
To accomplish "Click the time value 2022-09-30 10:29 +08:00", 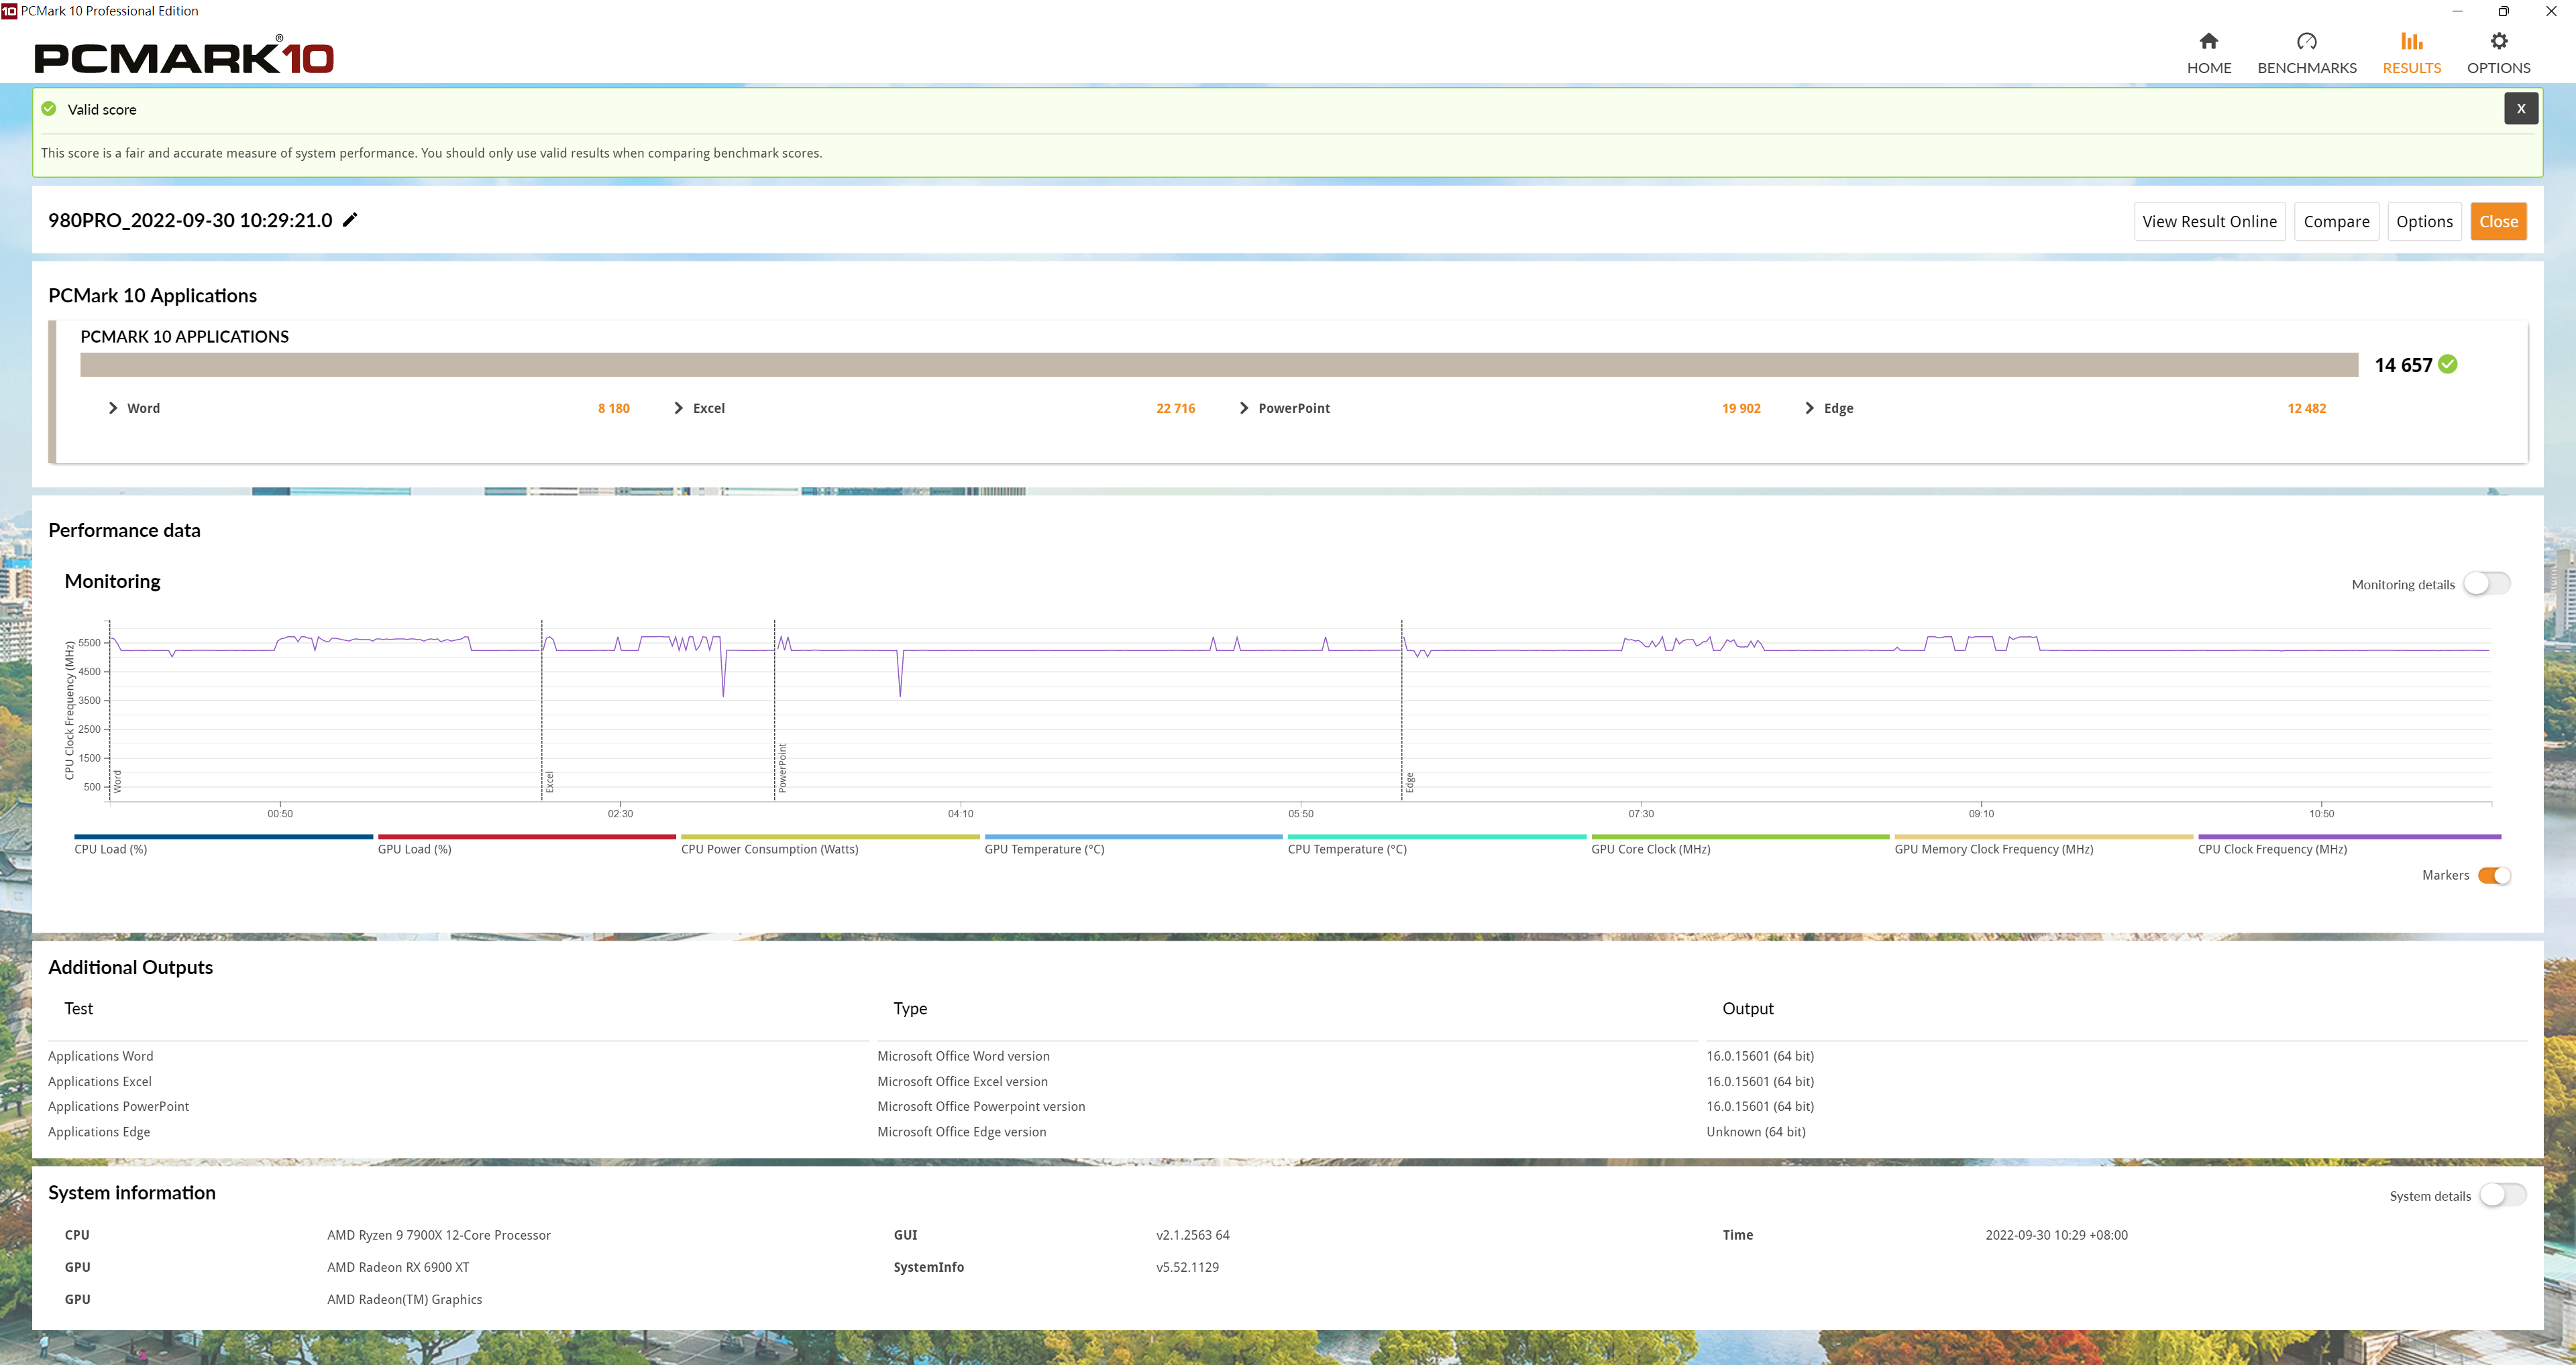I will (2056, 1235).
